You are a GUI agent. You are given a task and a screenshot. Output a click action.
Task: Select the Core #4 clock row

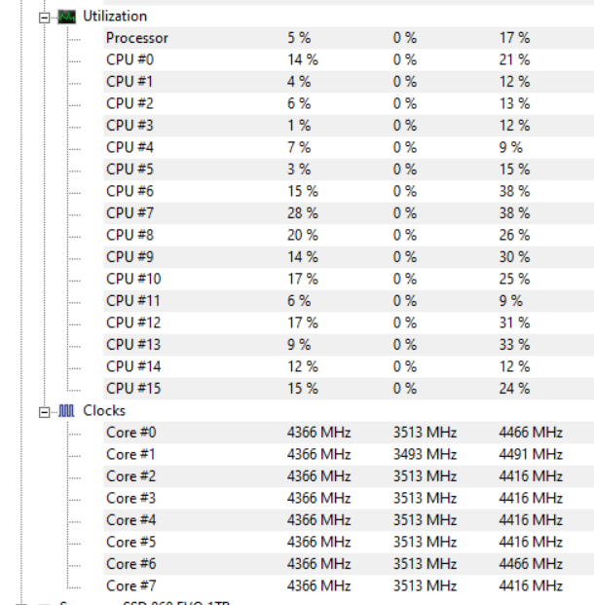[349, 520]
